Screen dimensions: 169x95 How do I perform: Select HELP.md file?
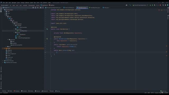tap(10, 52)
